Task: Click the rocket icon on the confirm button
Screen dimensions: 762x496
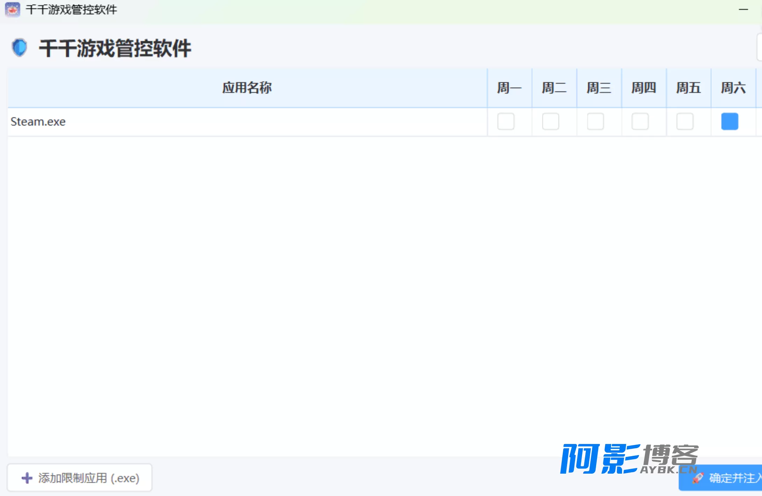Action: point(697,478)
